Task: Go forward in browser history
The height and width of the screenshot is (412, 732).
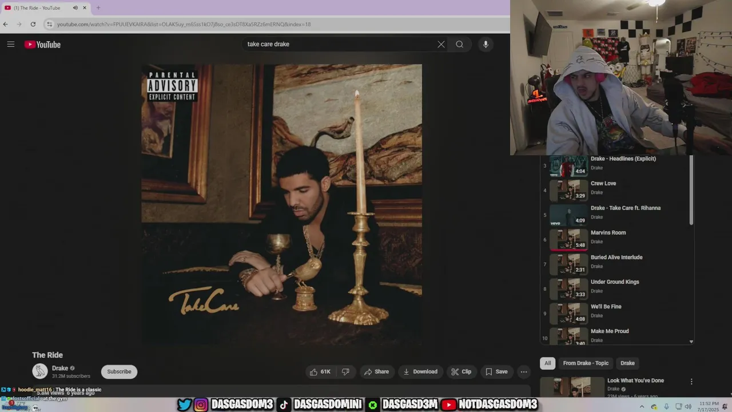Action: (19, 24)
